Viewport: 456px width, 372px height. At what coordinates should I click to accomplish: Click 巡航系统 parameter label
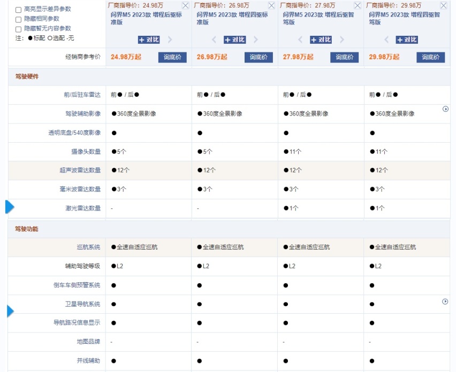(88, 247)
